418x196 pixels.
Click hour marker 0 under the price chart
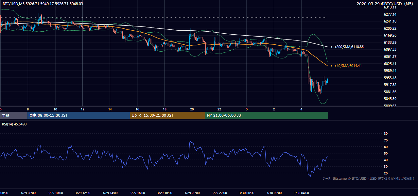(x=247, y=109)
